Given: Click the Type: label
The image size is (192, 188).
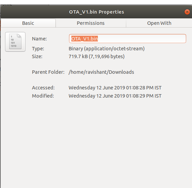Looking at the screenshot, I should pos(38,49).
